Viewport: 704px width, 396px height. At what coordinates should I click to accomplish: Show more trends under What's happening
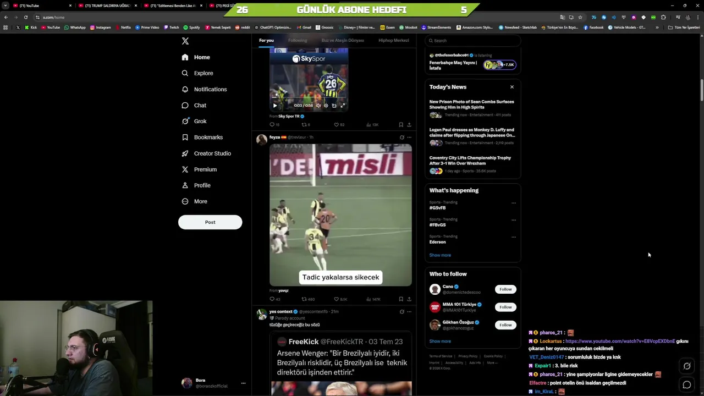[440, 255]
